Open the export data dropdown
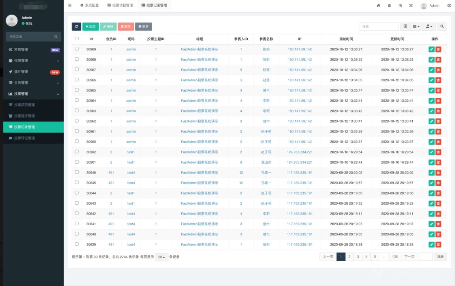The width and height of the screenshot is (455, 286). pyautogui.click(x=429, y=26)
